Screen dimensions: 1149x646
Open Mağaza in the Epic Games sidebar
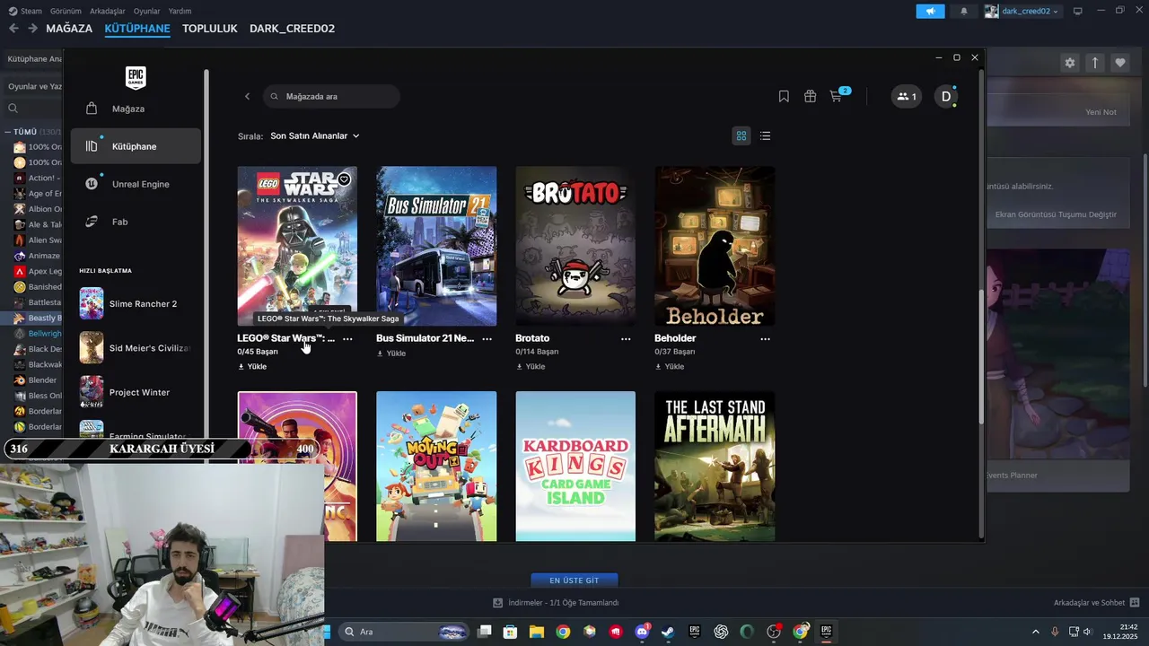(136, 109)
